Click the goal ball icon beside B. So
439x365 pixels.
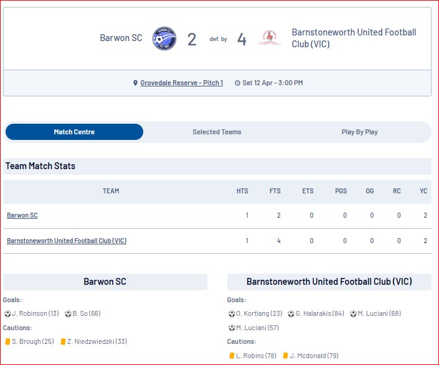click(68, 313)
